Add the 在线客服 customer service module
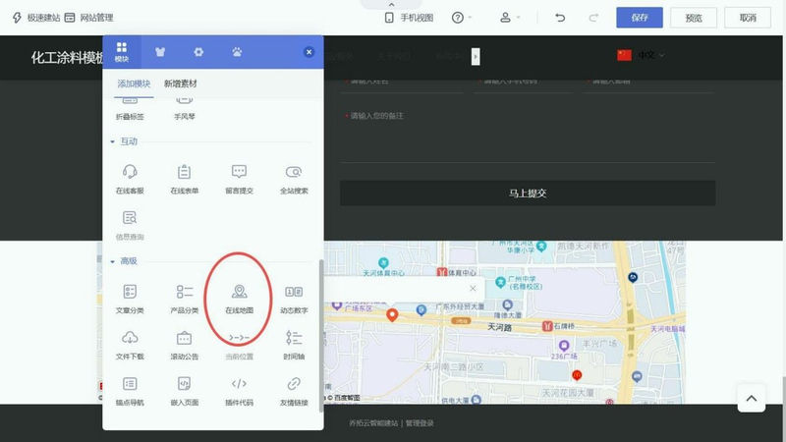Screen dimensions: 786x442 [130, 178]
